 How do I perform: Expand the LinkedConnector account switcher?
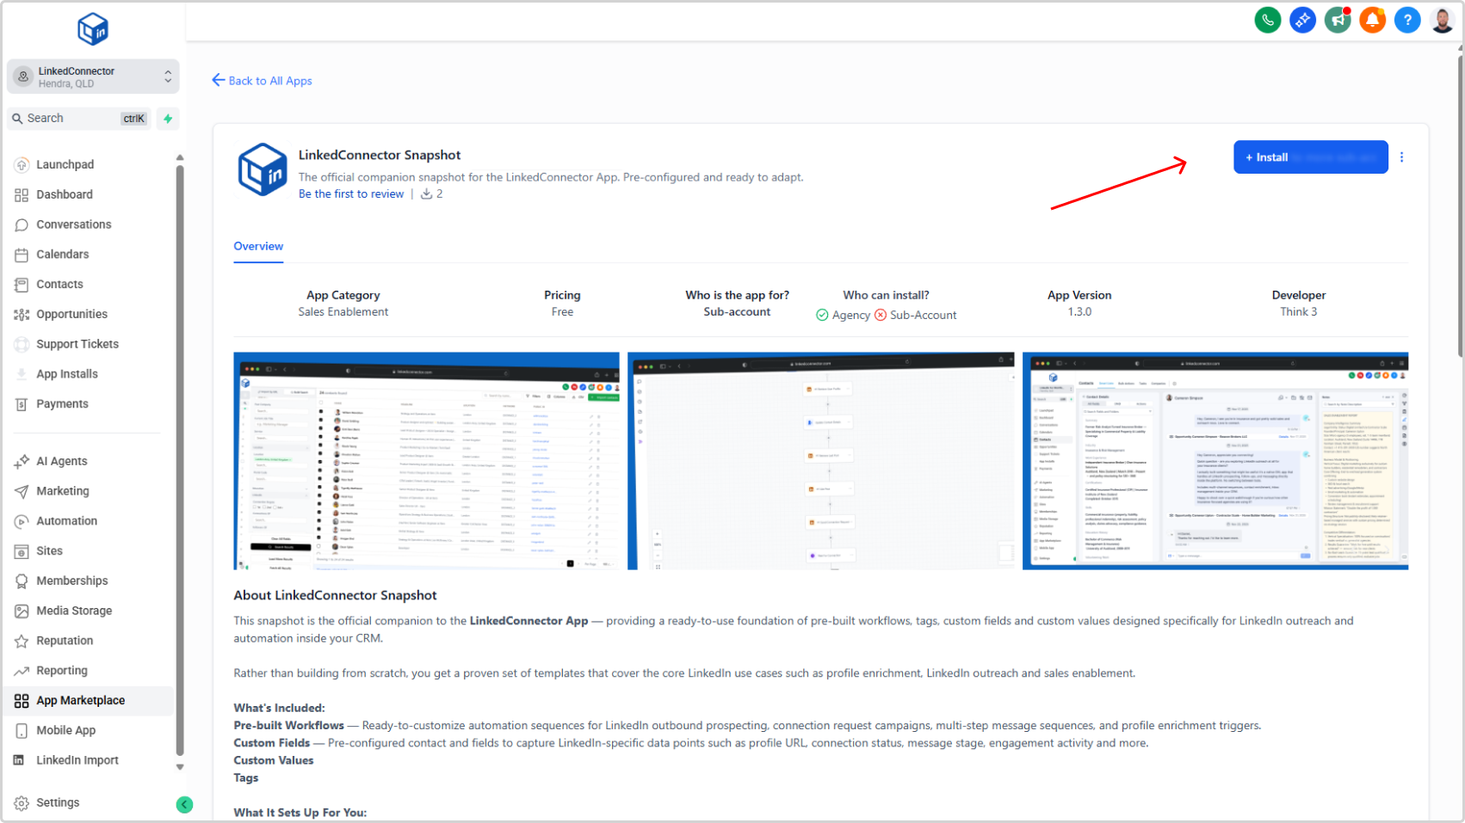tap(93, 77)
